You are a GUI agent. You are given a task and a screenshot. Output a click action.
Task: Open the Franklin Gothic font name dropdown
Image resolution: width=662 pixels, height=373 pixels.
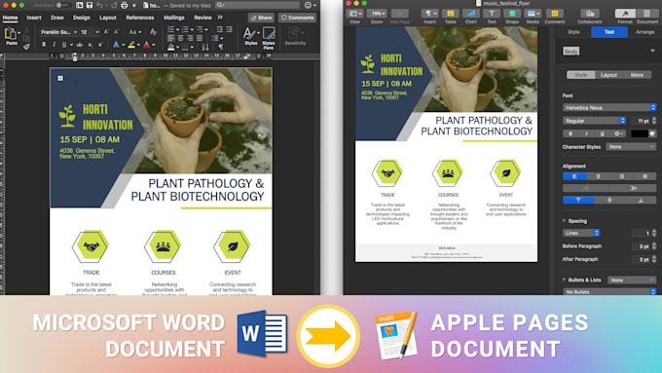pyautogui.click(x=58, y=32)
